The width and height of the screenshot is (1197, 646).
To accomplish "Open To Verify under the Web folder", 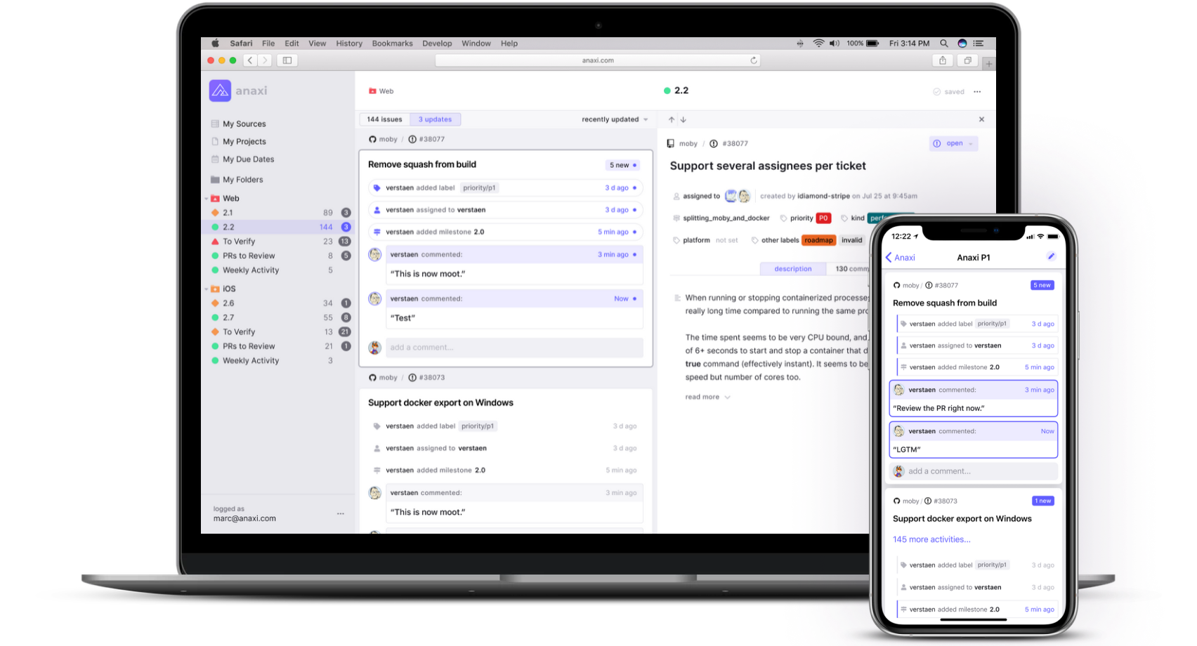I will coord(277,242).
